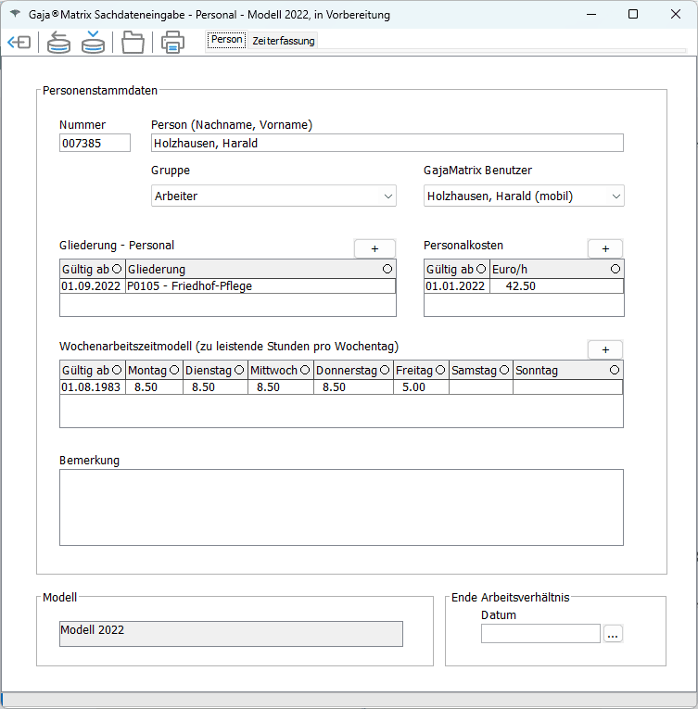Screen dimensions: 698x709
Task: Click the Gaja Matrix app icon in title bar
Action: (x=15, y=15)
